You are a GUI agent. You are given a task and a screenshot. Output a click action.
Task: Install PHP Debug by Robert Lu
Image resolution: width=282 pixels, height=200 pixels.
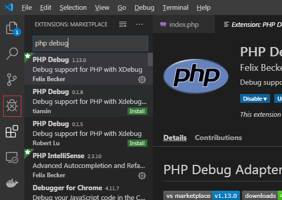pos(137,143)
